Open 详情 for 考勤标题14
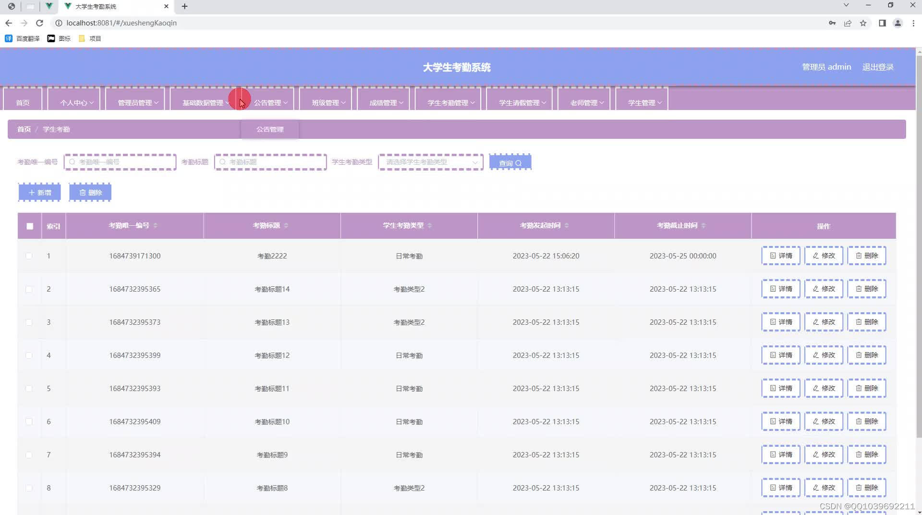Screen dimensions: 922x515 pyautogui.click(x=781, y=289)
